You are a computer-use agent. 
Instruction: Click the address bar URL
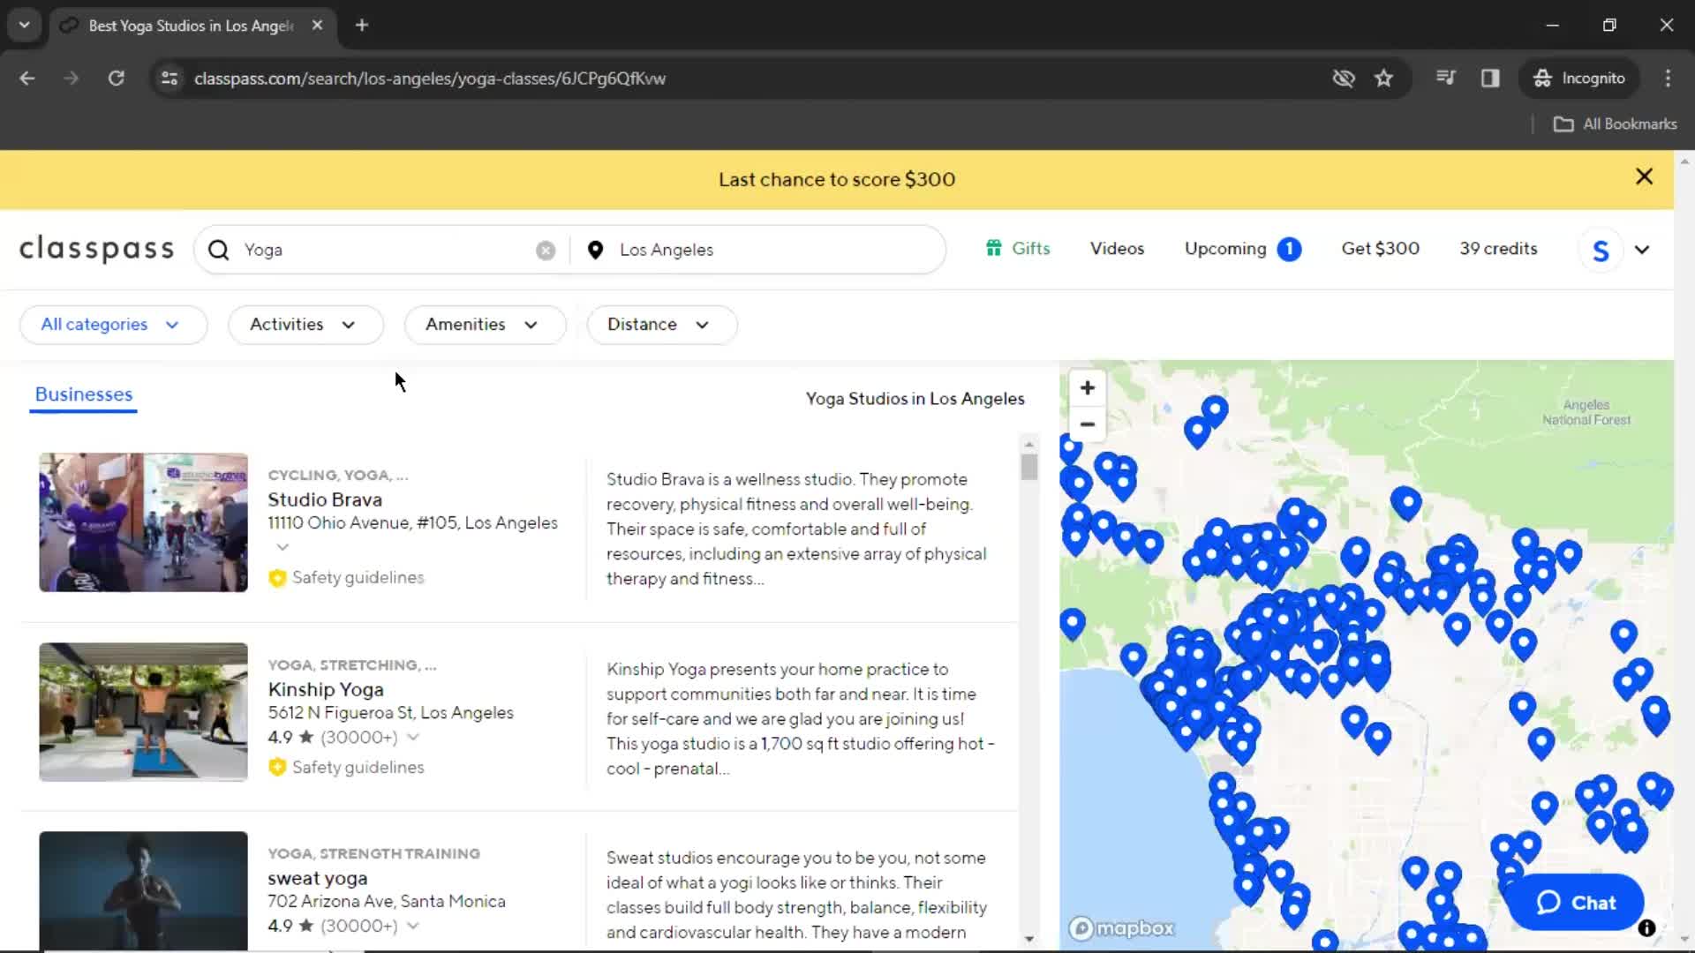430,79
